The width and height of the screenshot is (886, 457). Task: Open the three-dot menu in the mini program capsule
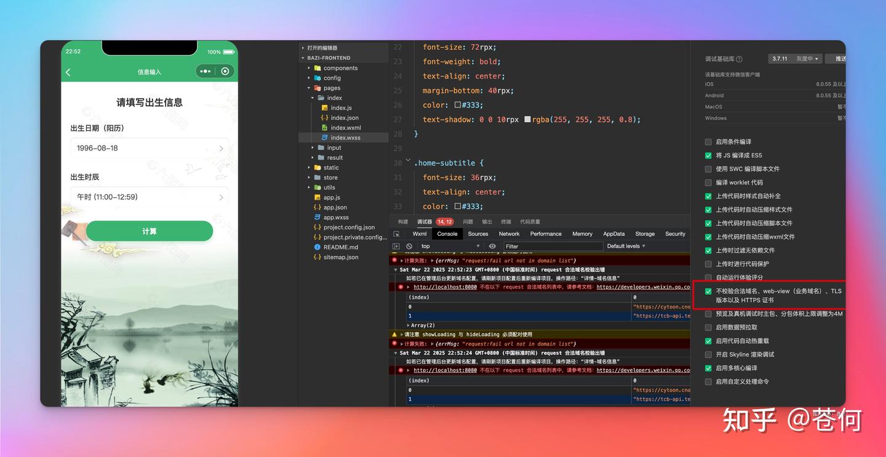pos(206,71)
